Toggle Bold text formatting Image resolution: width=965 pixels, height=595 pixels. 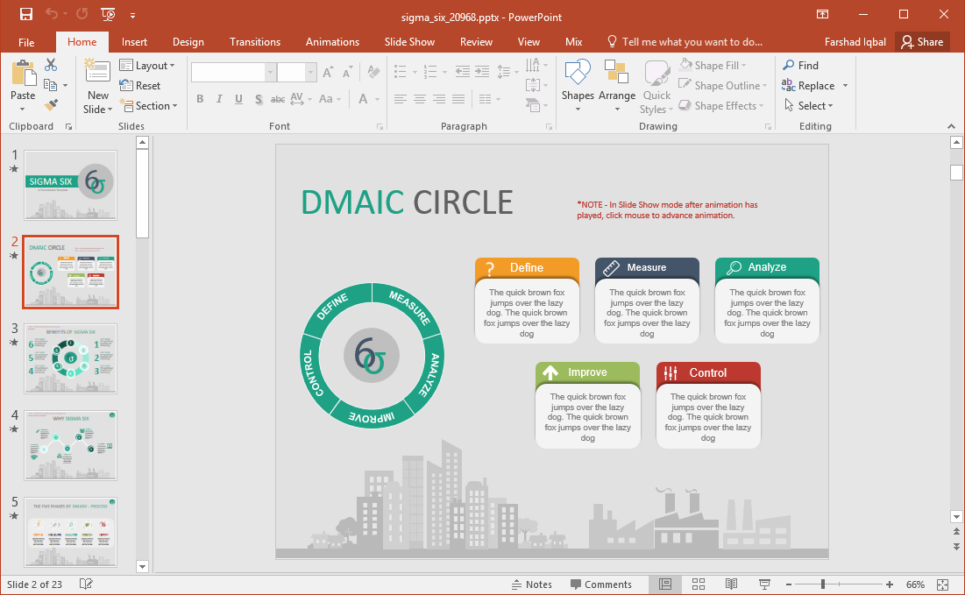click(200, 99)
